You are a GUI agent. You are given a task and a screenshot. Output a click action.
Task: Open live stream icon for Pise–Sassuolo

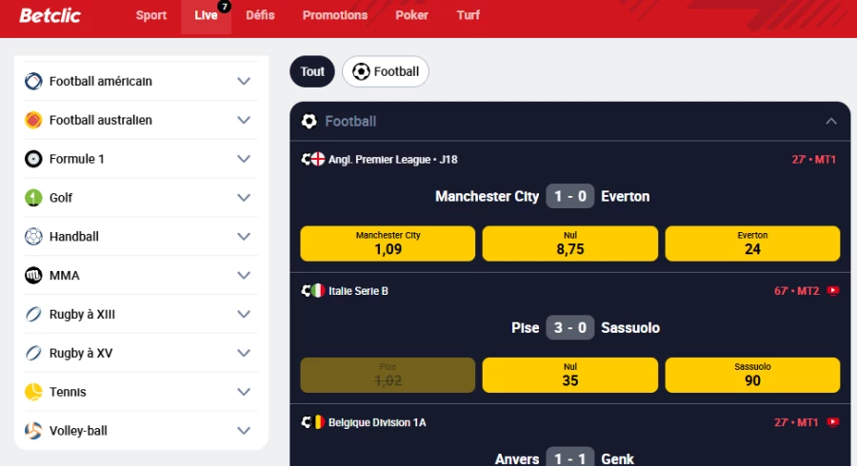(x=833, y=291)
